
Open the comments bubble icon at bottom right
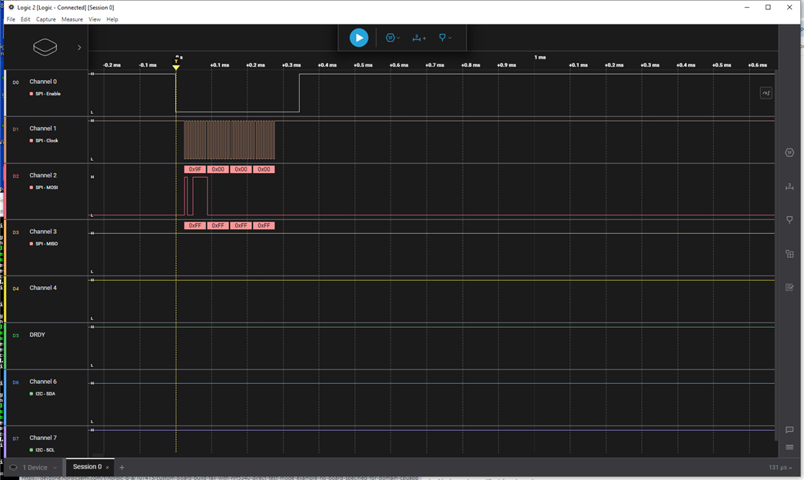tap(789, 430)
